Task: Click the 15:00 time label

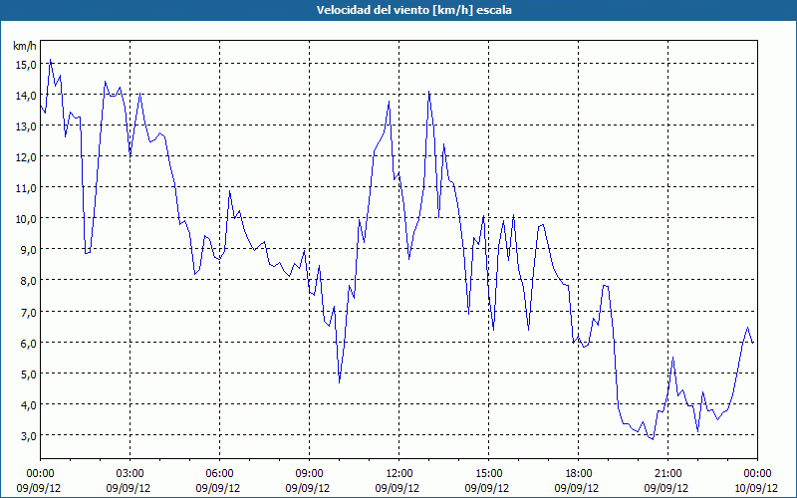Action: 488,474
